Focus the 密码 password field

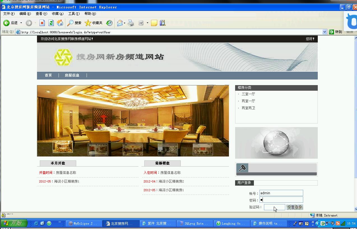tap(281, 200)
